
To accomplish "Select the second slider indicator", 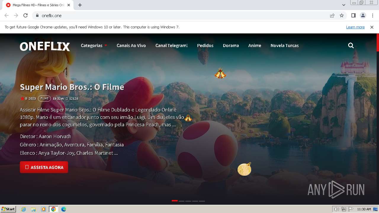I will 182,201.
